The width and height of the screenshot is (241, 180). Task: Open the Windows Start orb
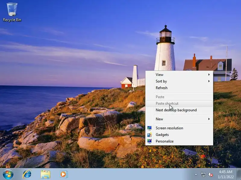8,174
